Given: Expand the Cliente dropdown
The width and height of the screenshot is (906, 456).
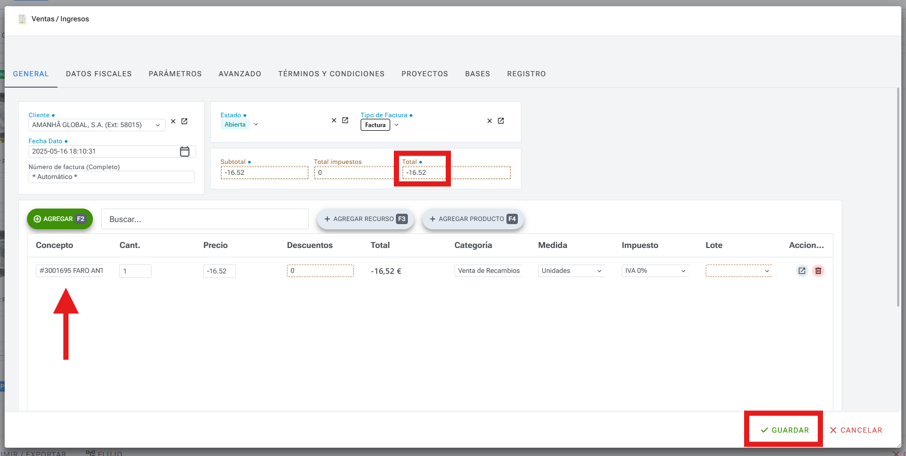Looking at the screenshot, I should tap(158, 125).
